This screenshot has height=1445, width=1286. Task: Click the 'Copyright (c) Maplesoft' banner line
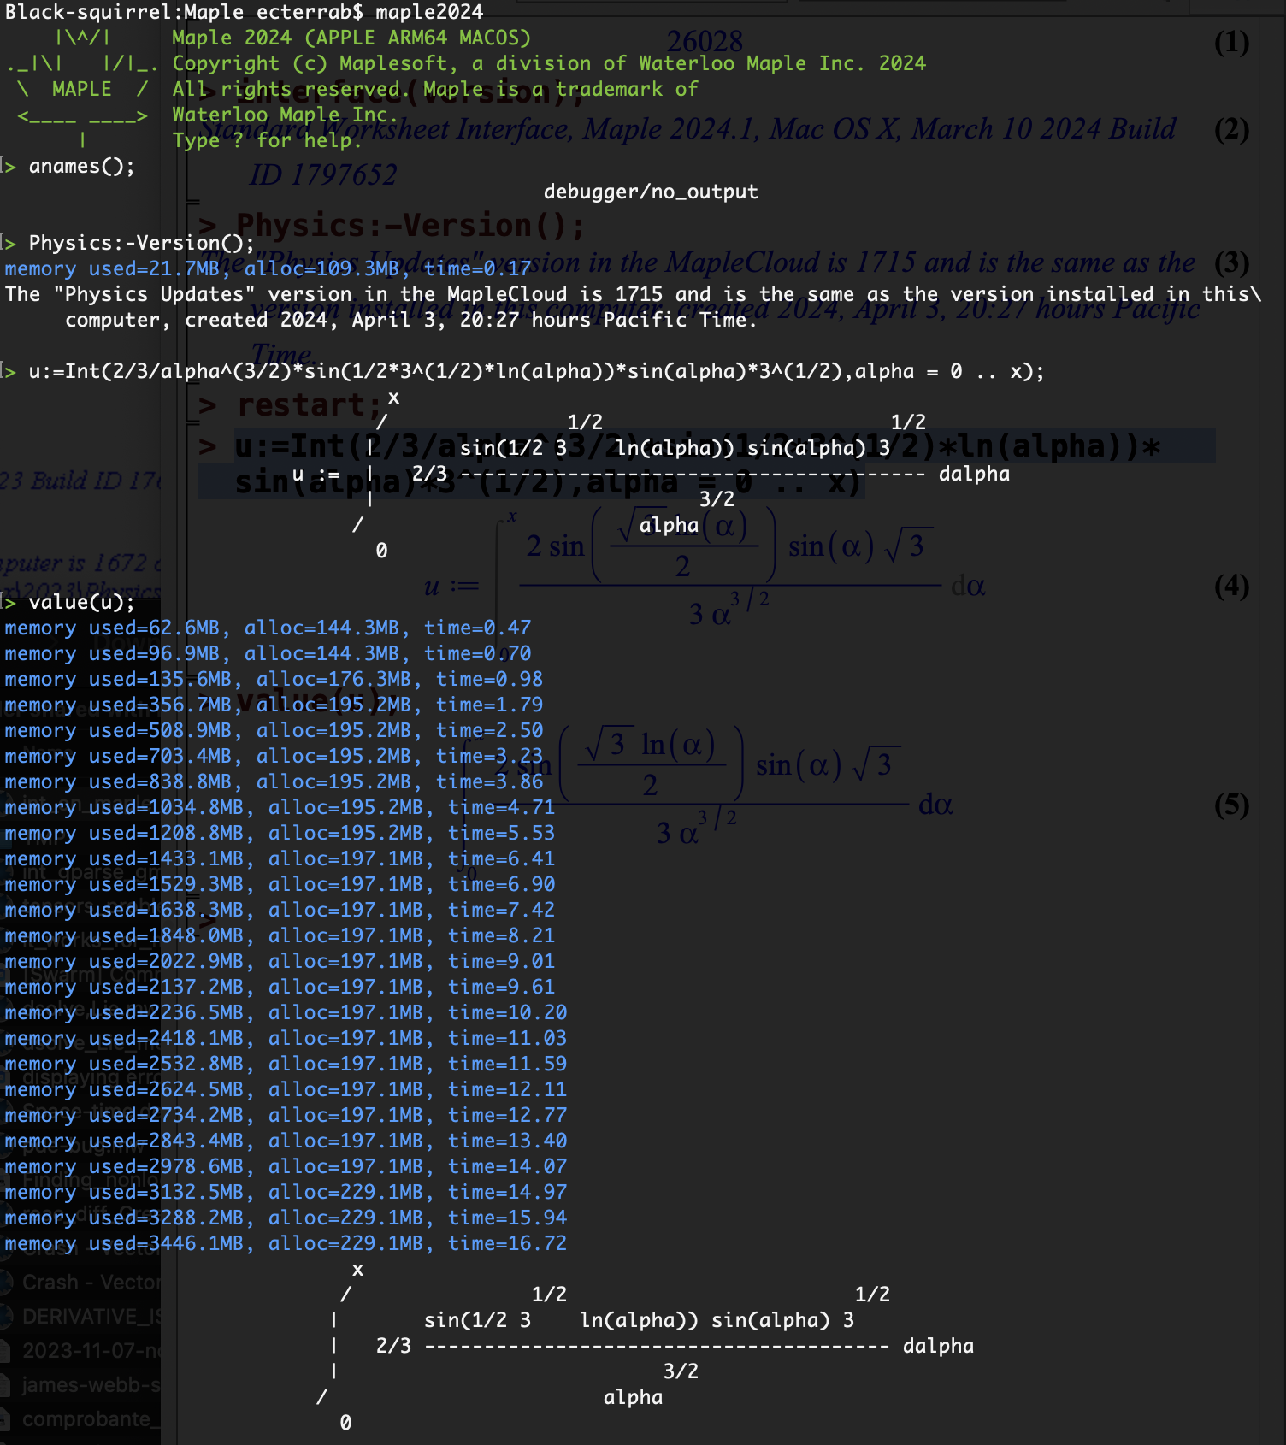pyautogui.click(x=549, y=63)
